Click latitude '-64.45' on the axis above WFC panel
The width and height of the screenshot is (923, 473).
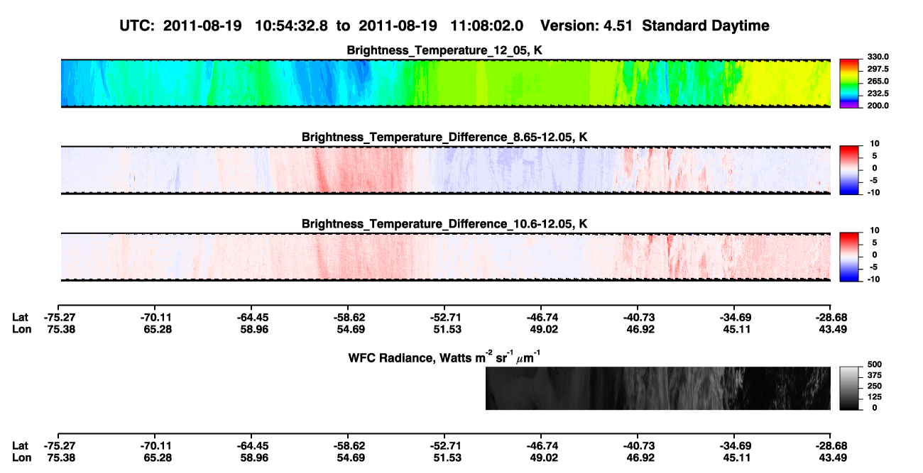point(252,317)
